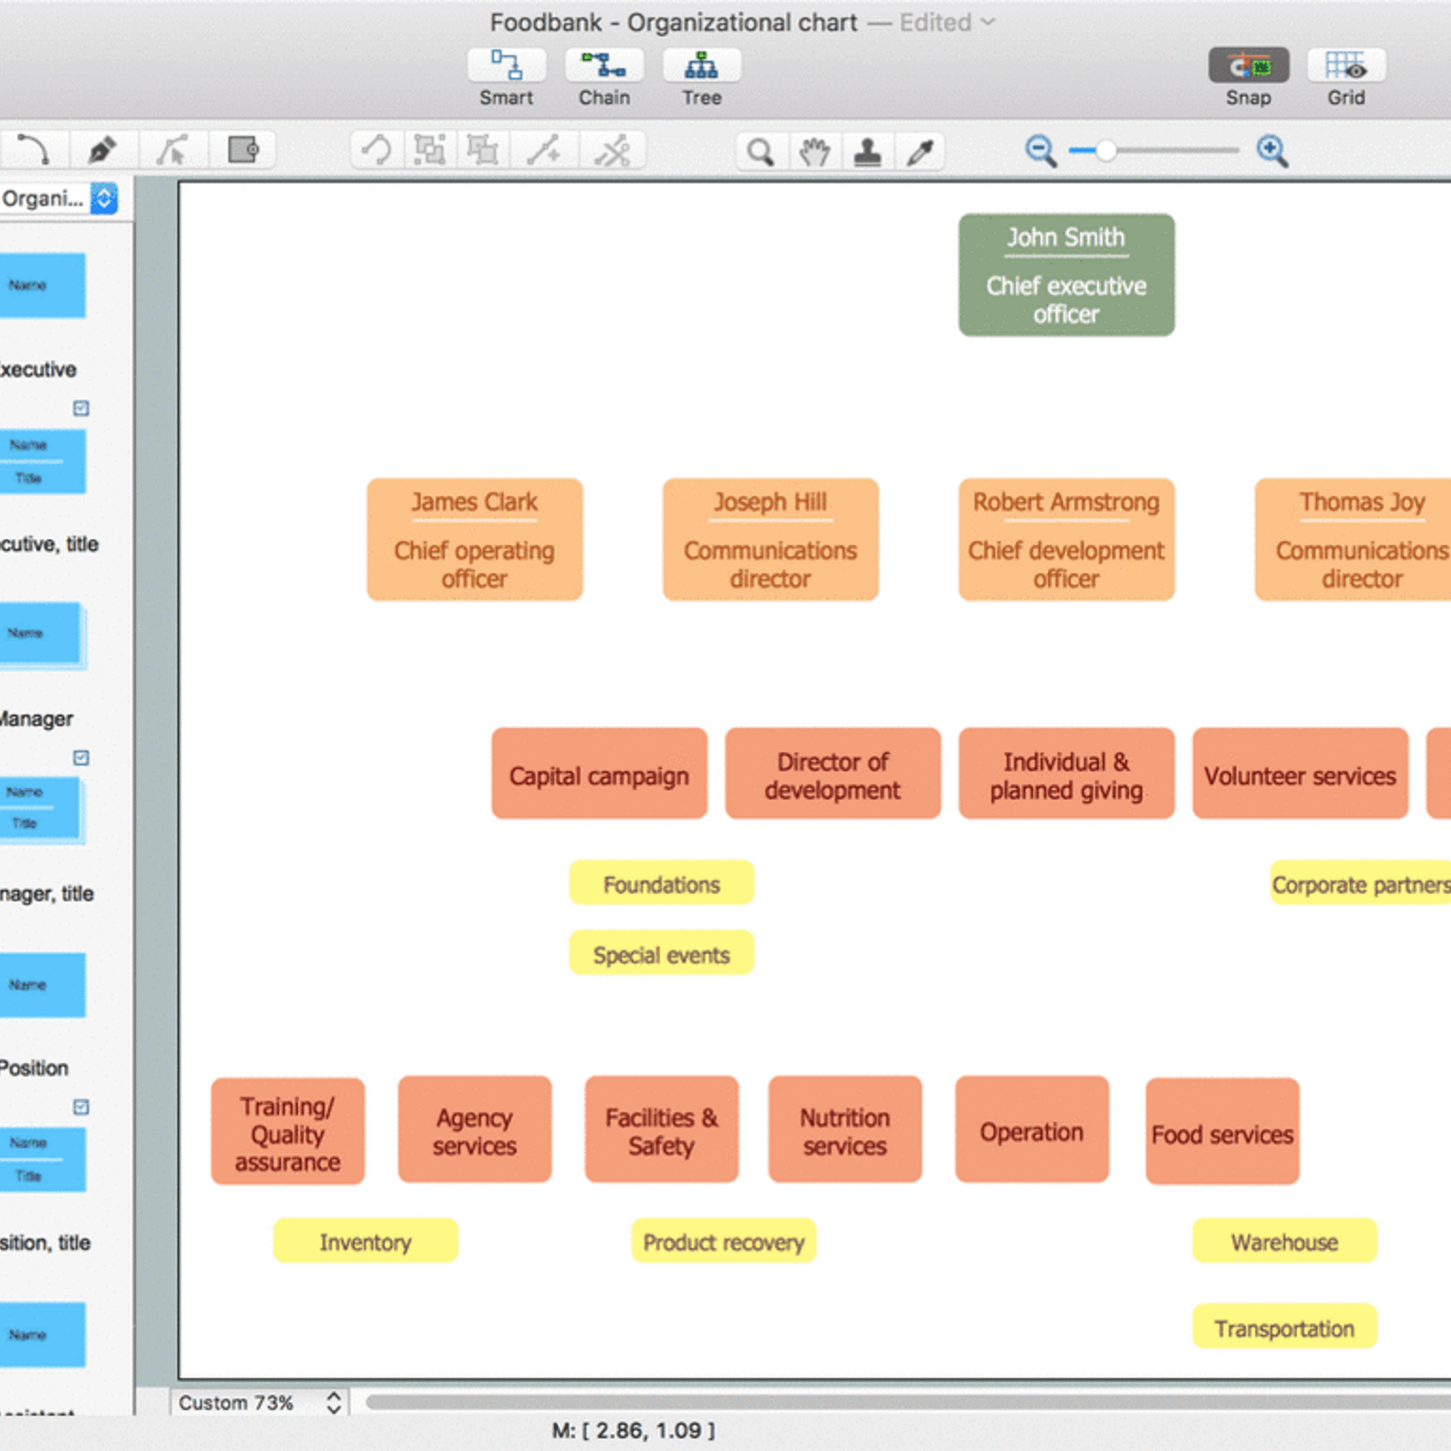Select the James Clark box
This screenshot has width=1451, height=1451.
(x=474, y=540)
